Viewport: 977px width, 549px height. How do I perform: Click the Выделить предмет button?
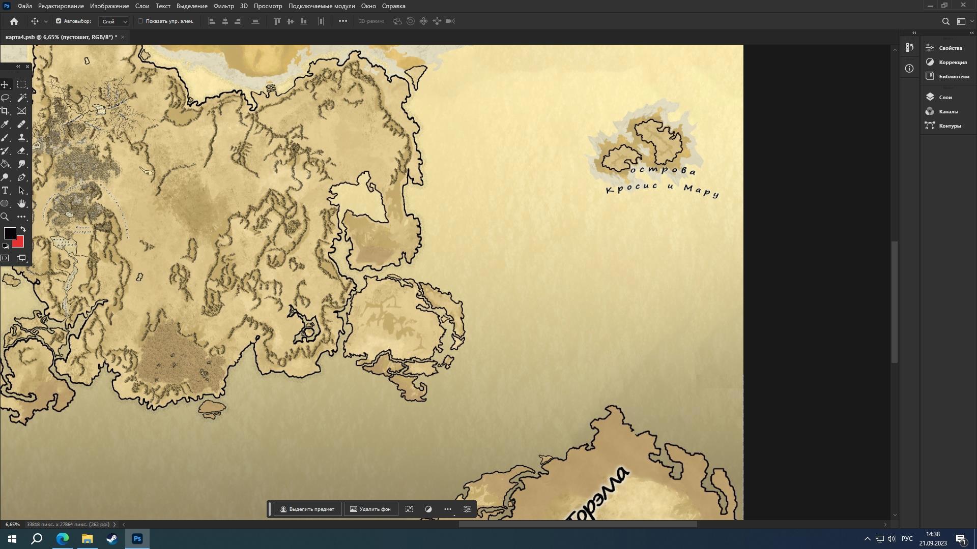pos(307,509)
